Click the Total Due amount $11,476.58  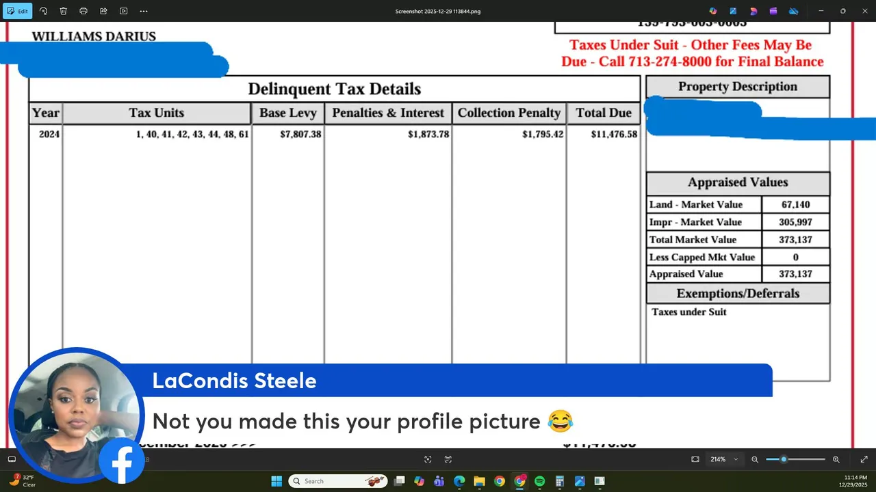(614, 135)
